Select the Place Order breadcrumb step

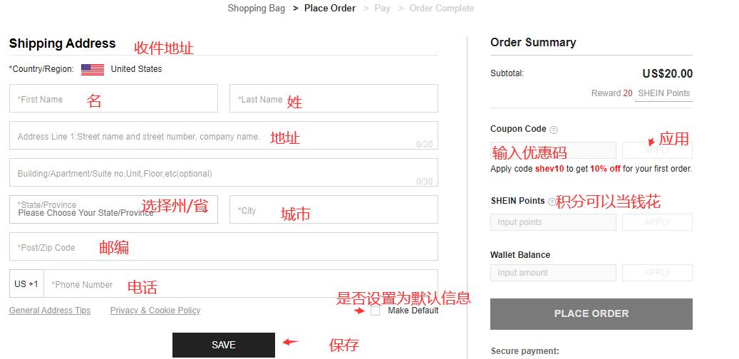pos(330,9)
